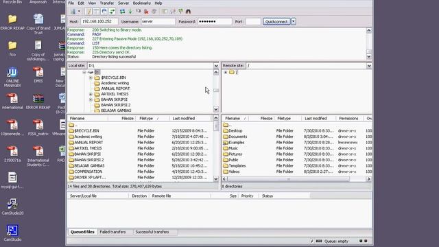Switch to Queued files tab
This screenshot has height=247, width=439.
click(82, 232)
